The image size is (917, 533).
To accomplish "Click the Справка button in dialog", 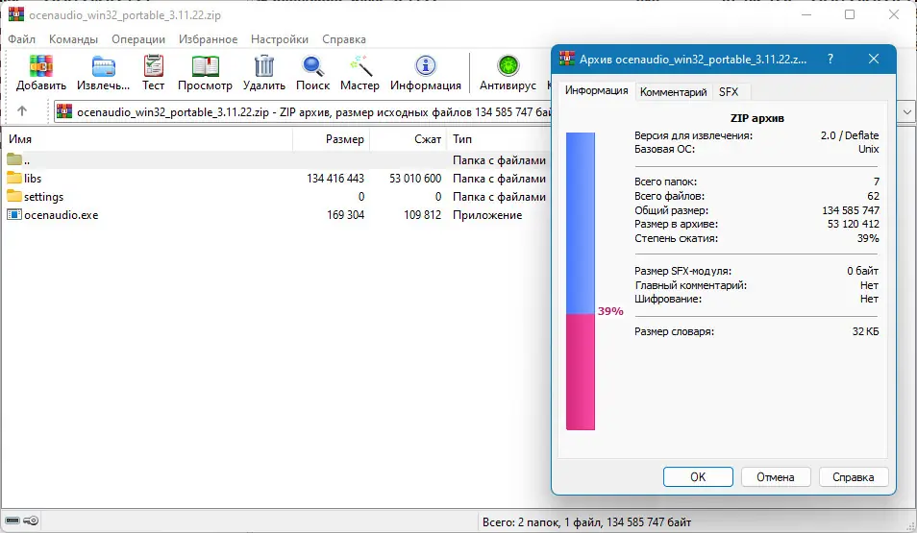I will tap(854, 477).
